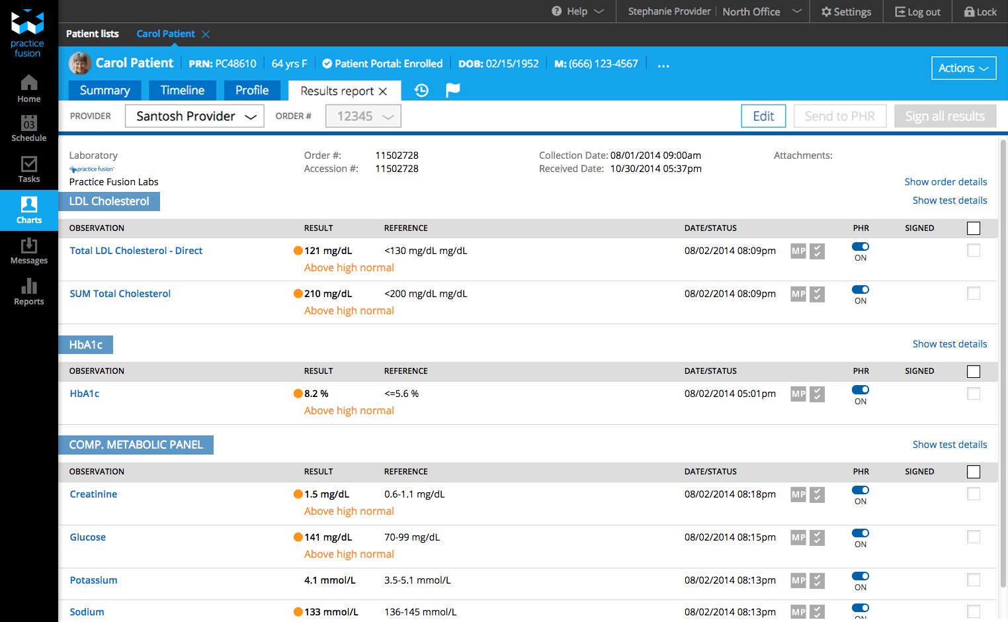Select the Results report tab
Image resolution: width=1008 pixels, height=622 pixels.
337,91
